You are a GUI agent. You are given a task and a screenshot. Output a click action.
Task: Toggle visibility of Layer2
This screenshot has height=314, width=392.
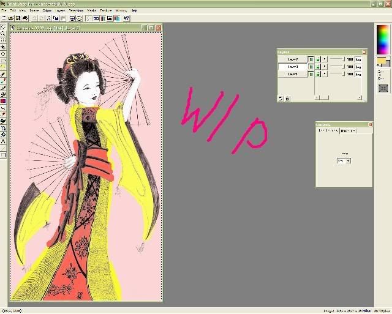pyautogui.click(x=311, y=59)
